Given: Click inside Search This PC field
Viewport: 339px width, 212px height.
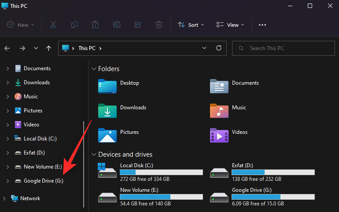Looking at the screenshot, I should pos(284,48).
